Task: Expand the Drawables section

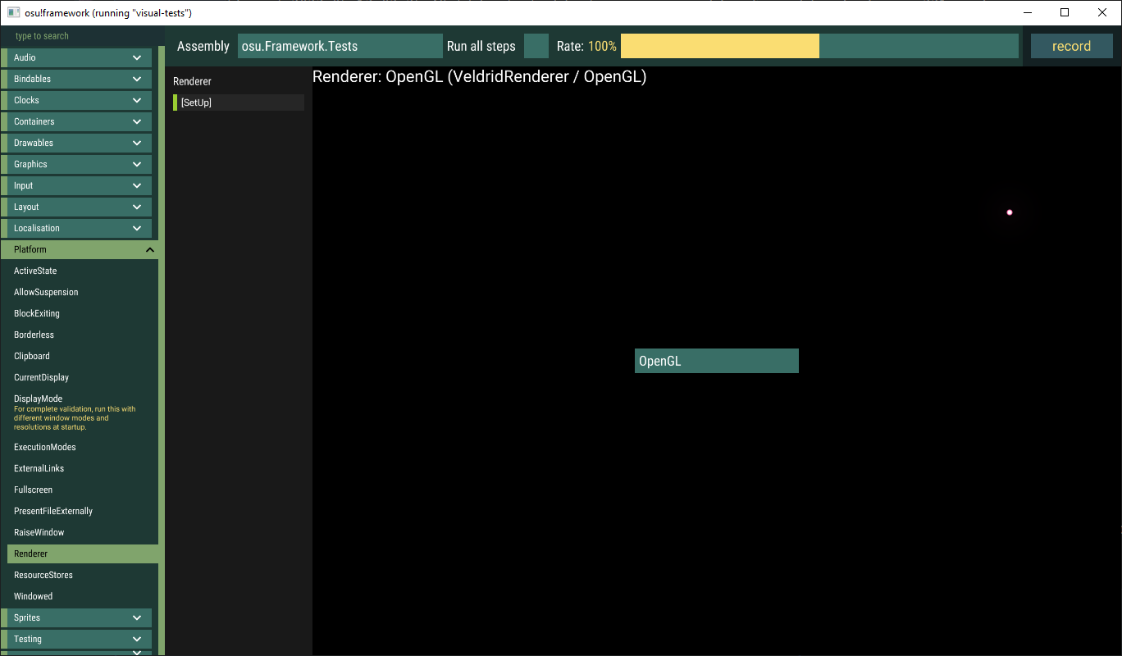Action: [x=78, y=143]
